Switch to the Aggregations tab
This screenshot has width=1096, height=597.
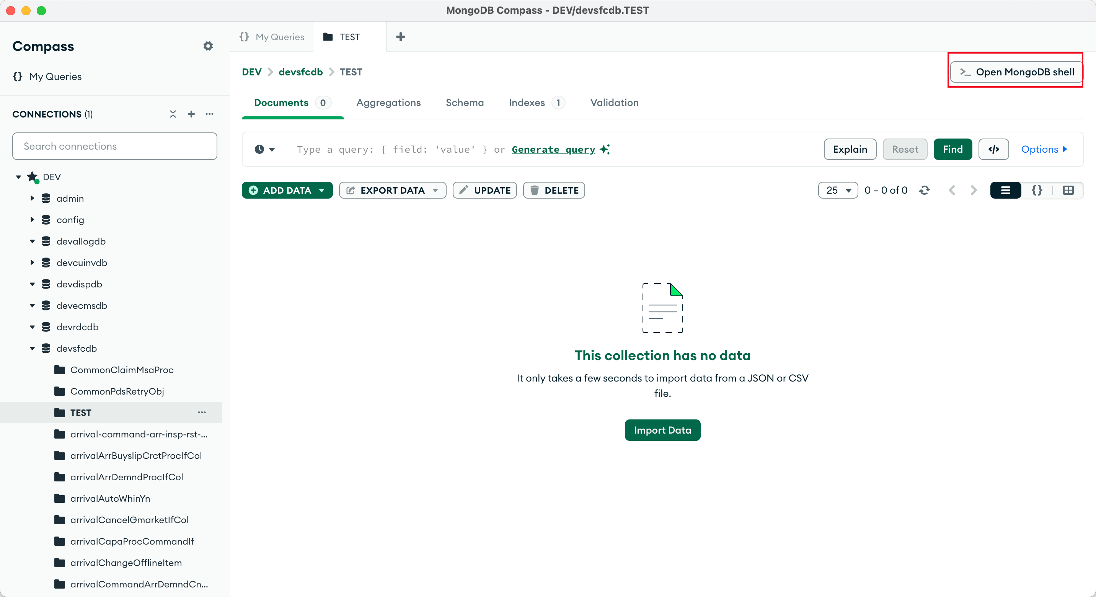(x=388, y=103)
